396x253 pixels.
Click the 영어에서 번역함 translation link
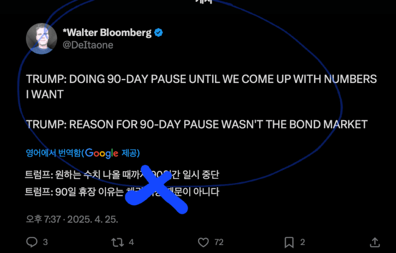point(54,153)
